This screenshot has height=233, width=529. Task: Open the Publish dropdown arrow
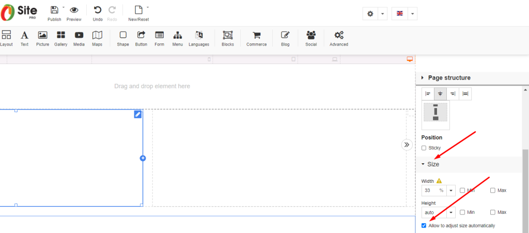pos(64,7)
